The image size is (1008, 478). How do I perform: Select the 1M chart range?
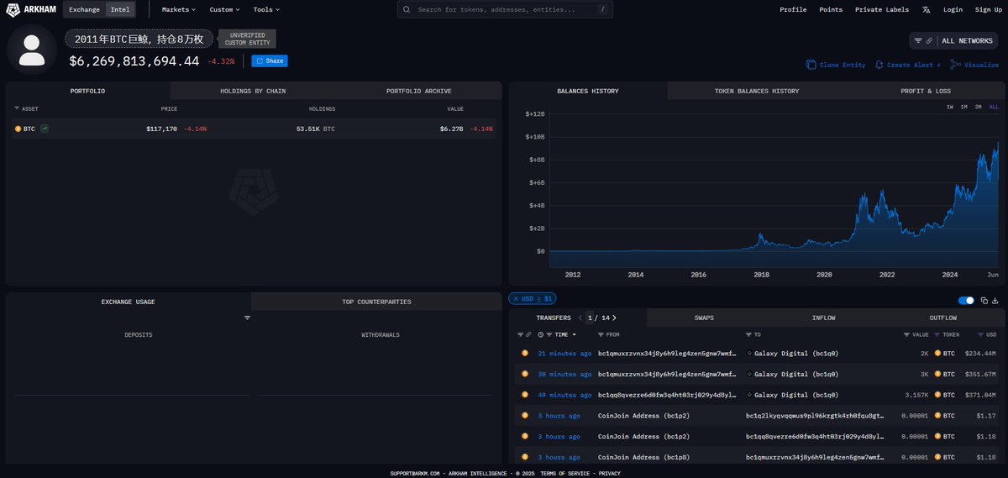click(963, 107)
